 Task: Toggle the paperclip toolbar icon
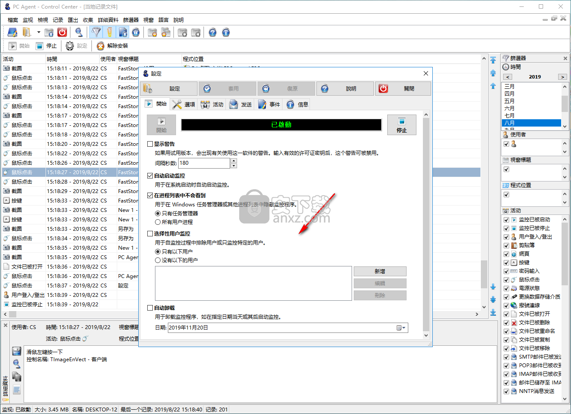[109, 32]
